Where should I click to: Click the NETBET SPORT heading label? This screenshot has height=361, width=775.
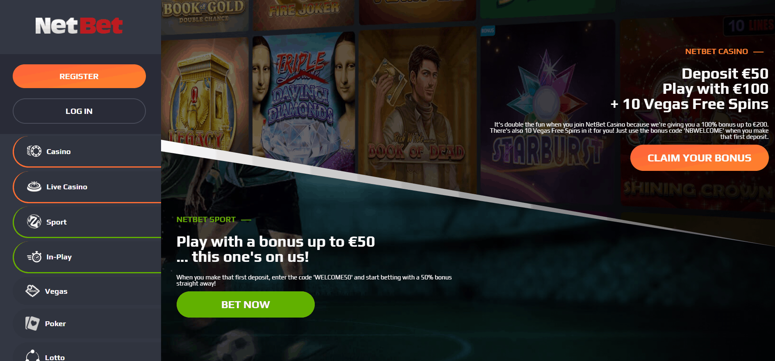pyautogui.click(x=206, y=219)
